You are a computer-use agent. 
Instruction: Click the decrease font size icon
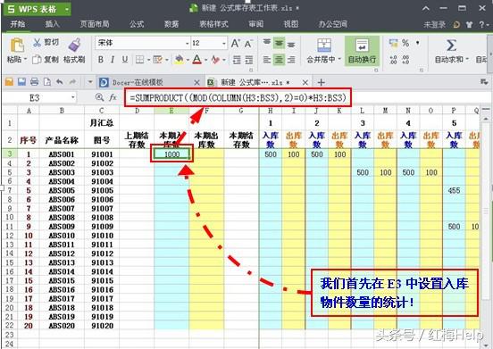coord(248,44)
